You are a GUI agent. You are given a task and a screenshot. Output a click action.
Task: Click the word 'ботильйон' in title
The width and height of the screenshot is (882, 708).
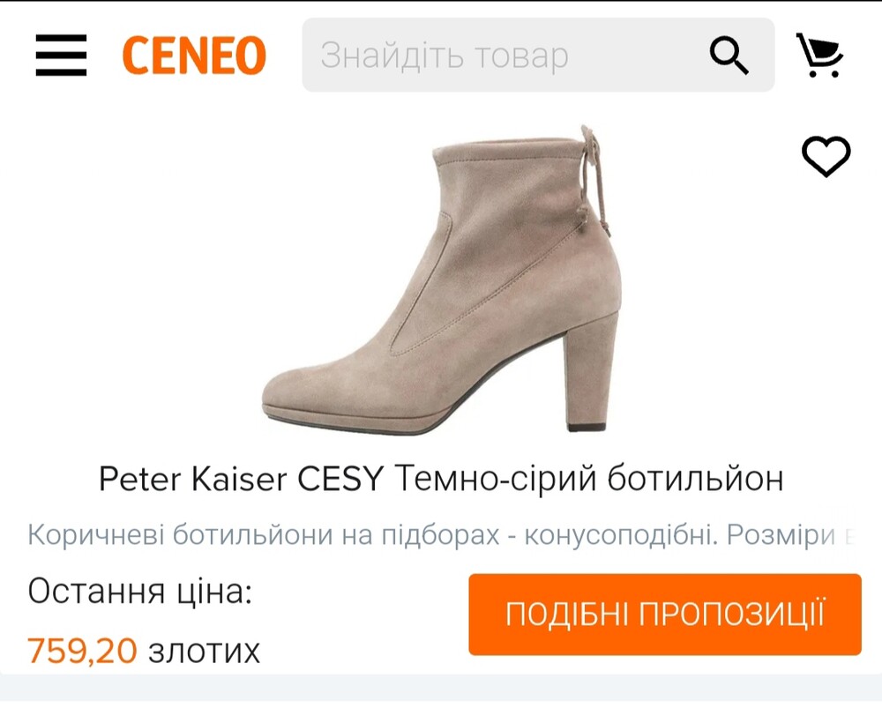[695, 479]
